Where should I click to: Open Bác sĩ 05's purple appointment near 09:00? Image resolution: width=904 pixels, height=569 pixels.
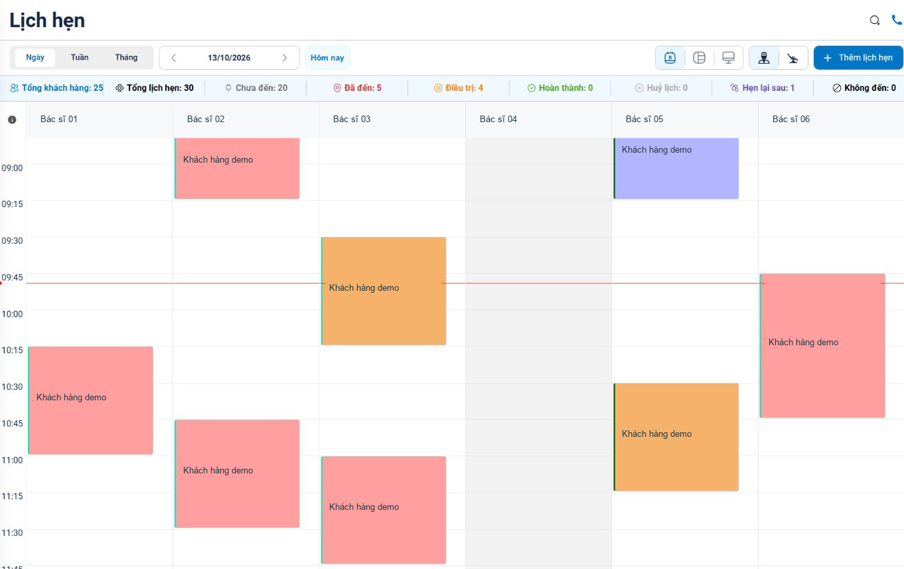676,168
